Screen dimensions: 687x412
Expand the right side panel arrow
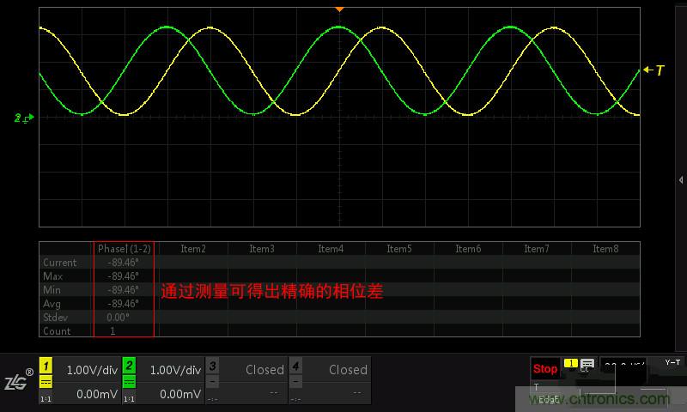pos(681,179)
